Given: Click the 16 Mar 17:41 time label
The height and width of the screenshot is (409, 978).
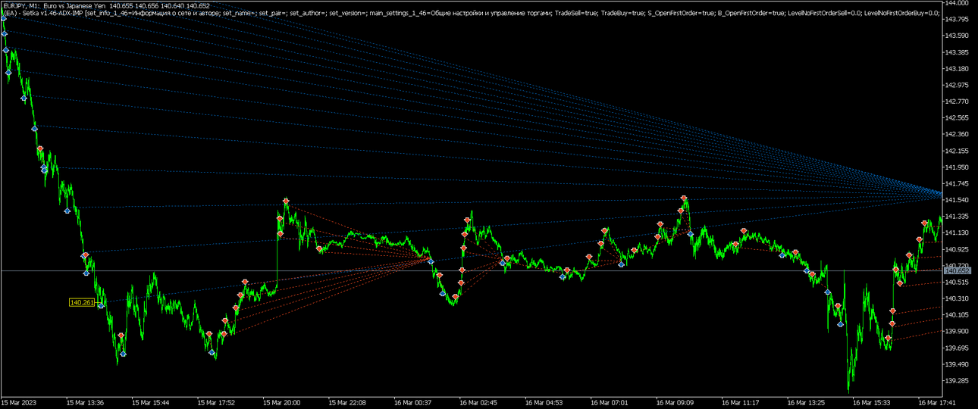Looking at the screenshot, I should click(x=937, y=403).
